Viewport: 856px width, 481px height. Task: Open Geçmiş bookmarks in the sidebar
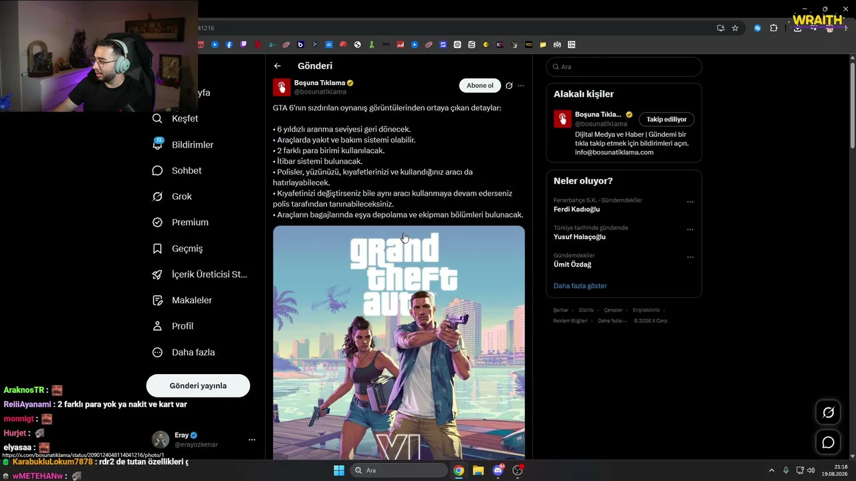tap(178, 249)
